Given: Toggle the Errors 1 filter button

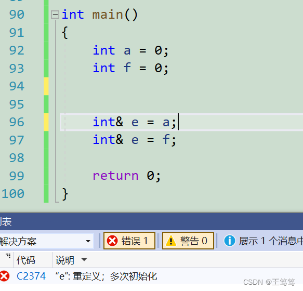Looking at the screenshot, I should 129,241.
